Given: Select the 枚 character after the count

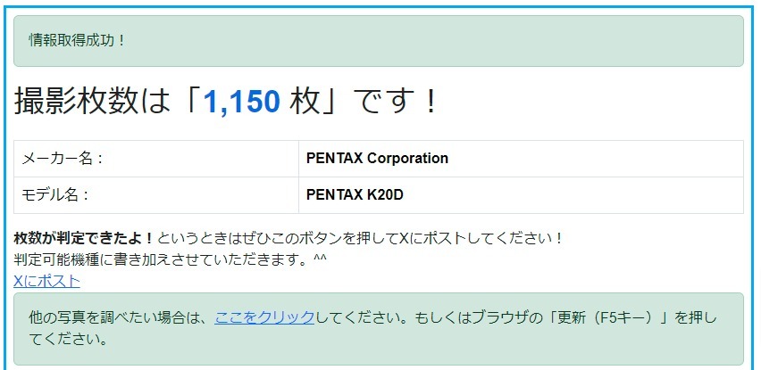Looking at the screenshot, I should pos(305,102).
